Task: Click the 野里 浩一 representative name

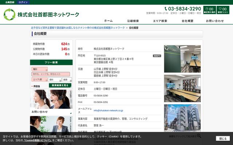Action: [99, 125]
